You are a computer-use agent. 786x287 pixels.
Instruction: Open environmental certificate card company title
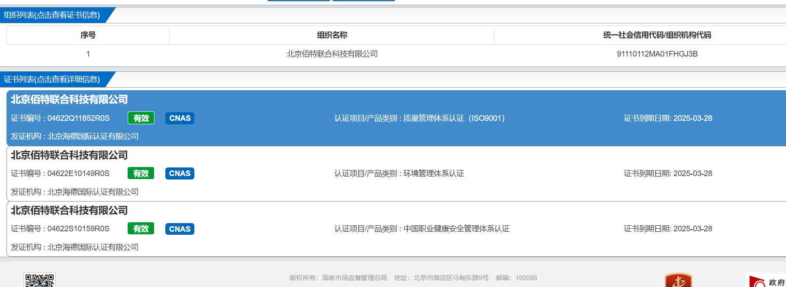click(x=69, y=155)
